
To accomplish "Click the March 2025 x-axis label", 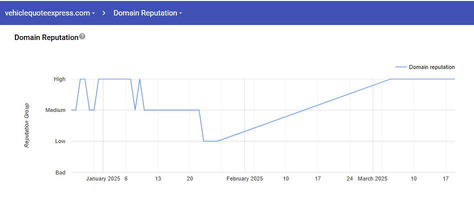I will [373, 178].
